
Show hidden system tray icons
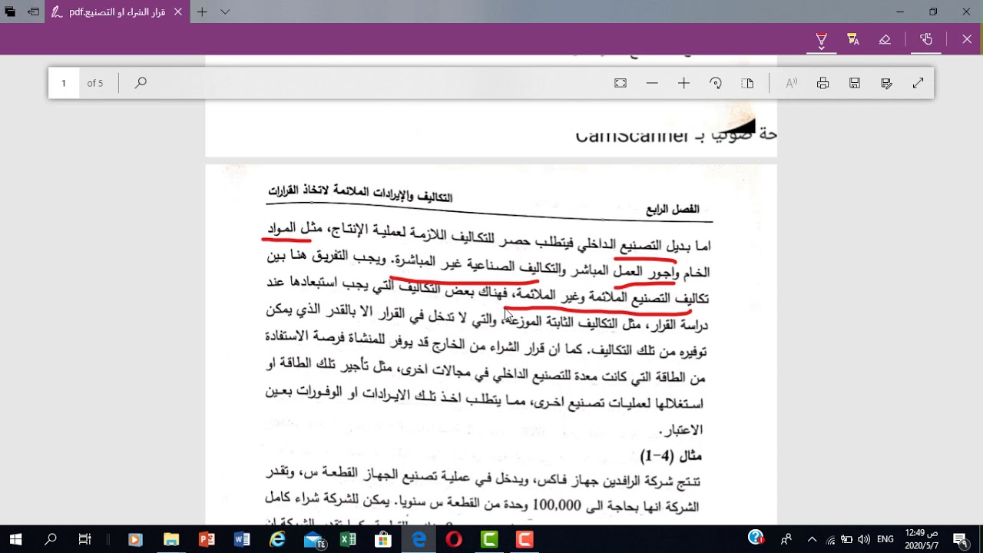[812, 539]
